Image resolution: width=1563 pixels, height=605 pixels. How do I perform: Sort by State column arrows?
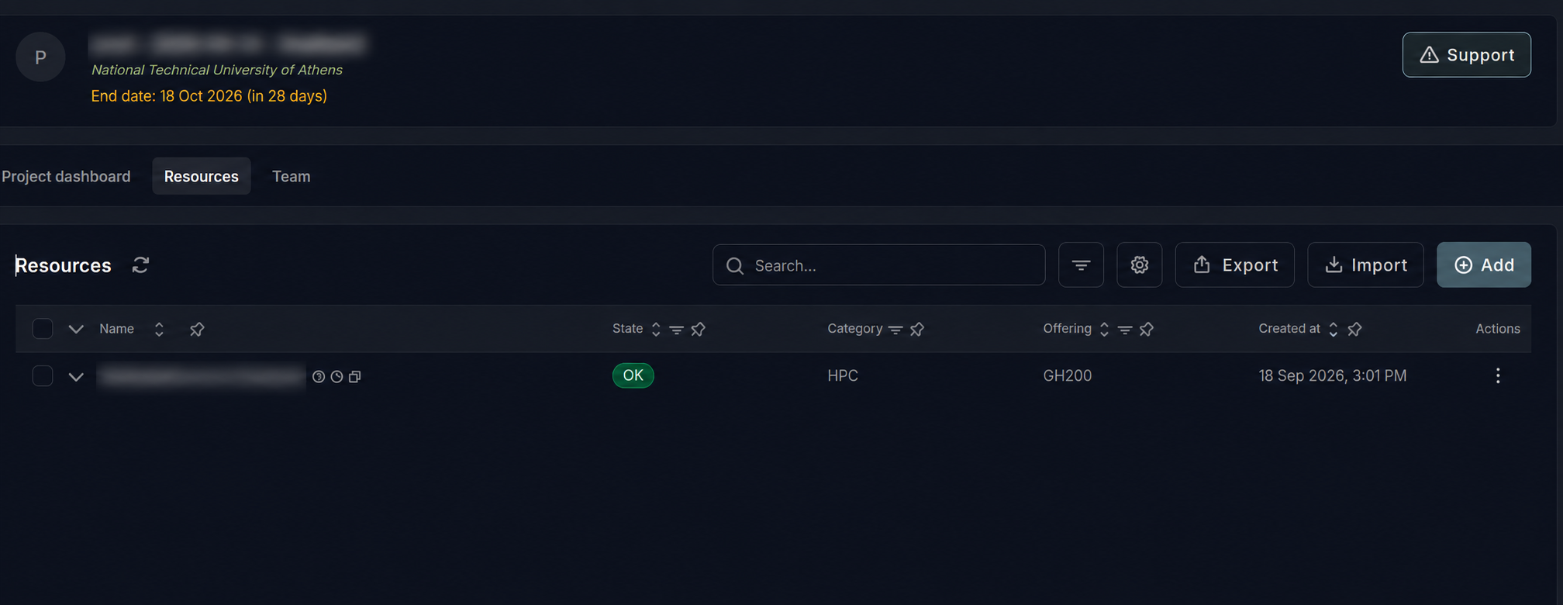(x=656, y=330)
